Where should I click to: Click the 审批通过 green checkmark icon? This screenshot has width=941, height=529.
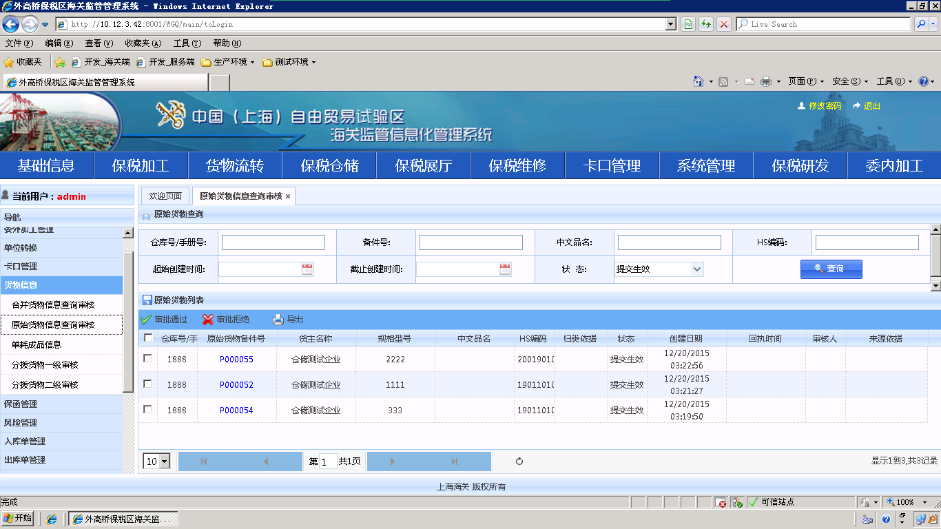(146, 320)
